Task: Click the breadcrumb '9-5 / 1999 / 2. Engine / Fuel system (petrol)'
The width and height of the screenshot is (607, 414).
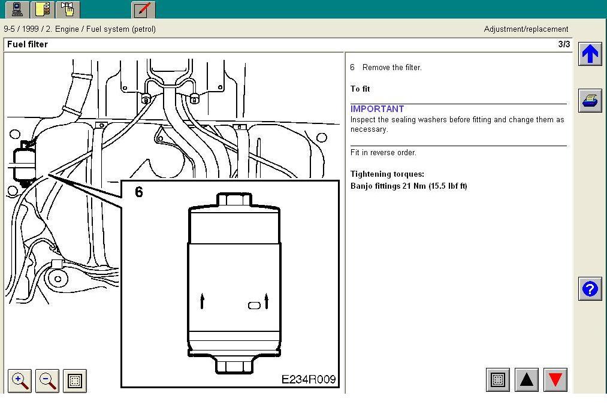Action: [80, 29]
